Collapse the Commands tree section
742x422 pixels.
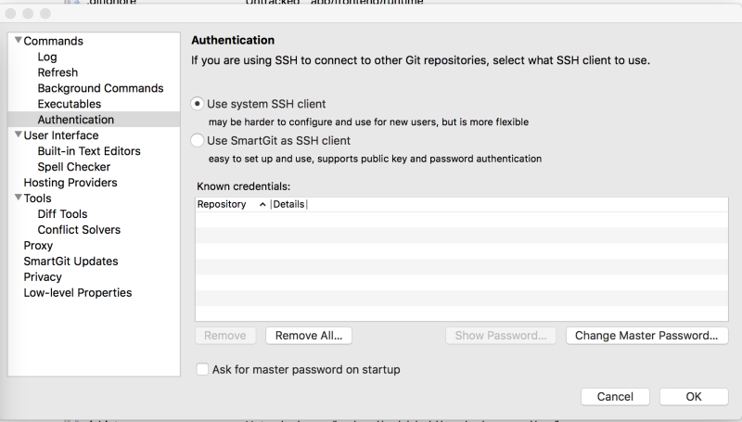click(18, 42)
